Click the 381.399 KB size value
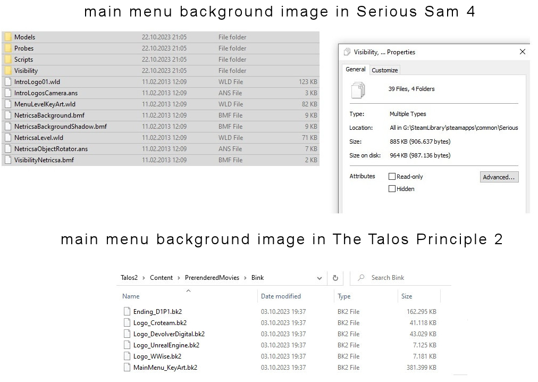Image resolution: width=538 pixels, height=382 pixels. 422,368
